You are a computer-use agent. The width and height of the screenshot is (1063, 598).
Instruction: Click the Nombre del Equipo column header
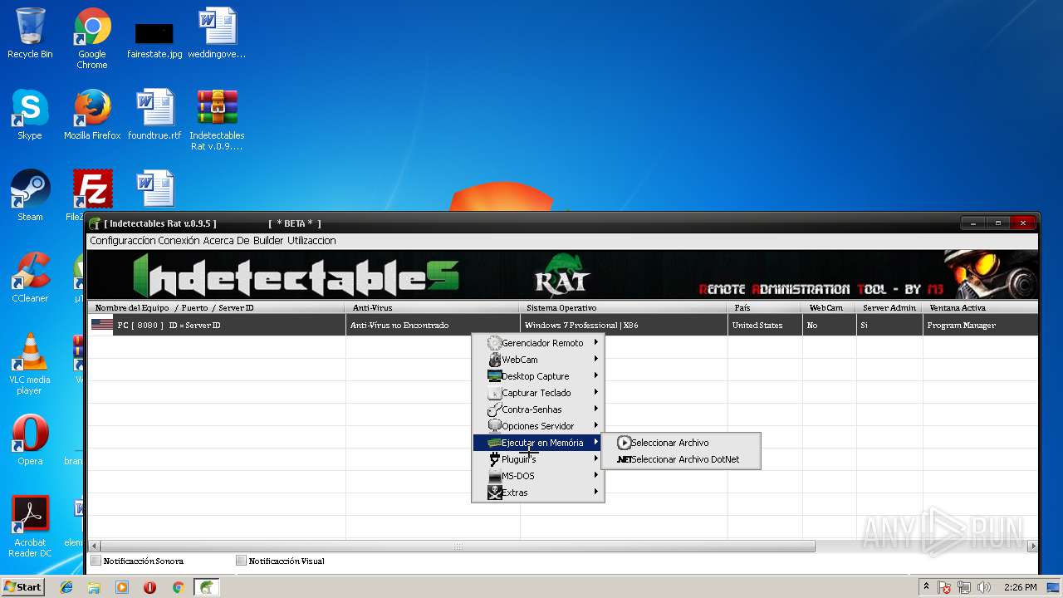216,308
